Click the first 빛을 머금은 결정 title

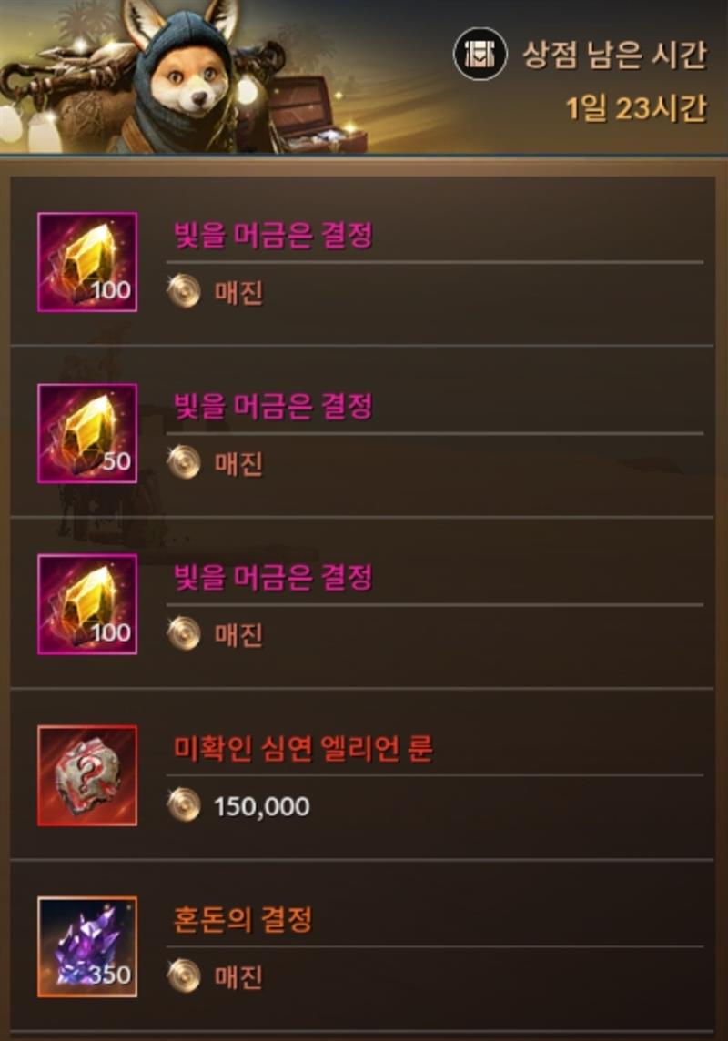point(273,235)
